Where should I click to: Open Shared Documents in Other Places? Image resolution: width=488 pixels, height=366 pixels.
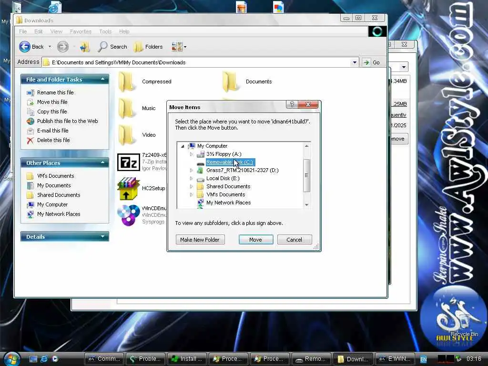[59, 195]
